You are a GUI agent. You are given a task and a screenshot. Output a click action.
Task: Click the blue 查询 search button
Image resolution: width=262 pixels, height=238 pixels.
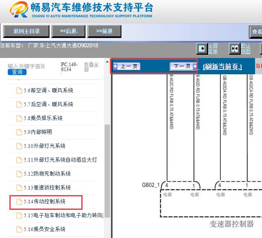coord(17,72)
